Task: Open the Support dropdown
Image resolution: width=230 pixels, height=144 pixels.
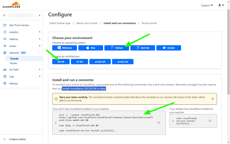Action: [x=207, y=5]
